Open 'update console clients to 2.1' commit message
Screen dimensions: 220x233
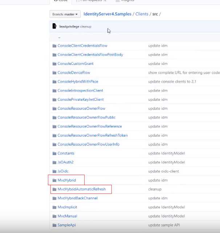click(172, 82)
